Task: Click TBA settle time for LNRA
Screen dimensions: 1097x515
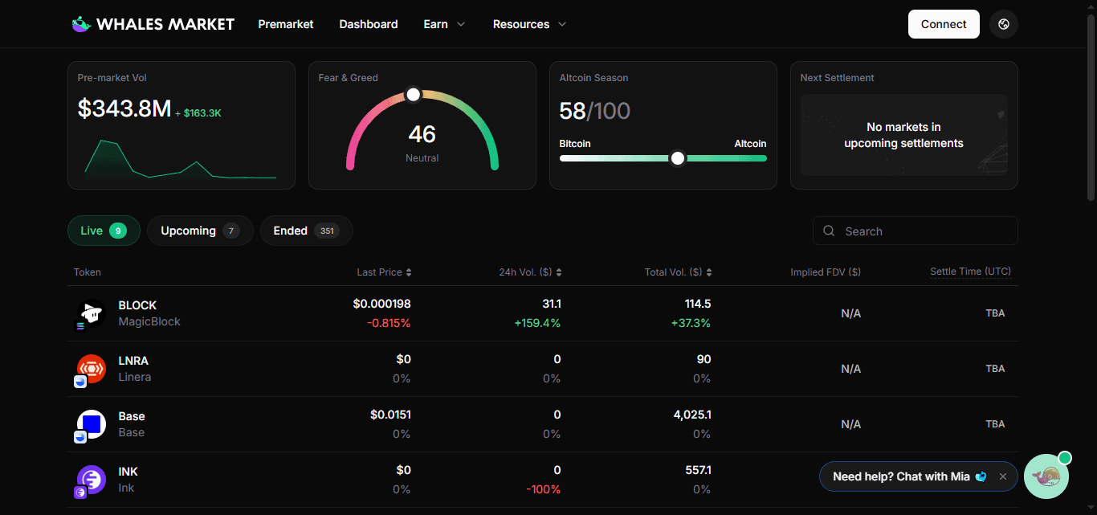Action: tap(995, 369)
